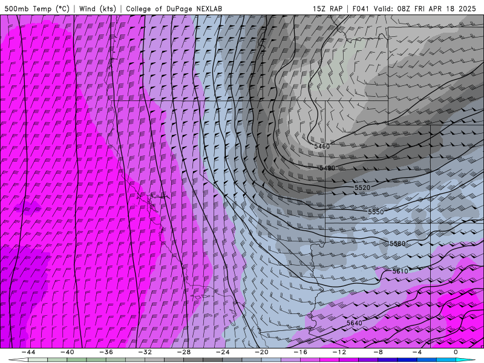The height and width of the screenshot is (363, 484).
Task: Click the 5520 height contour label
Action: click(362, 188)
